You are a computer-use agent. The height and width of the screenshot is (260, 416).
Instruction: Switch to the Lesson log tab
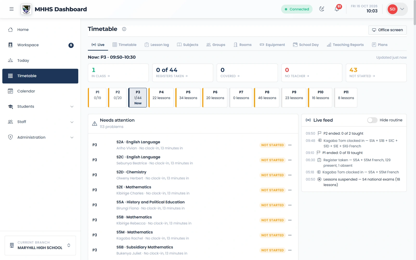tap(157, 45)
